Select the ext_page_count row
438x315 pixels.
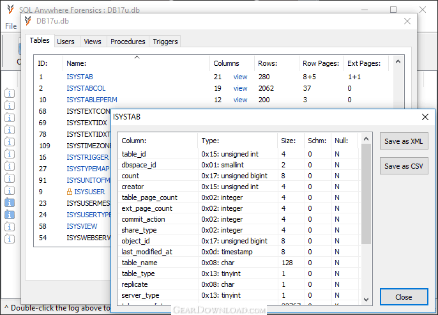[239, 208]
